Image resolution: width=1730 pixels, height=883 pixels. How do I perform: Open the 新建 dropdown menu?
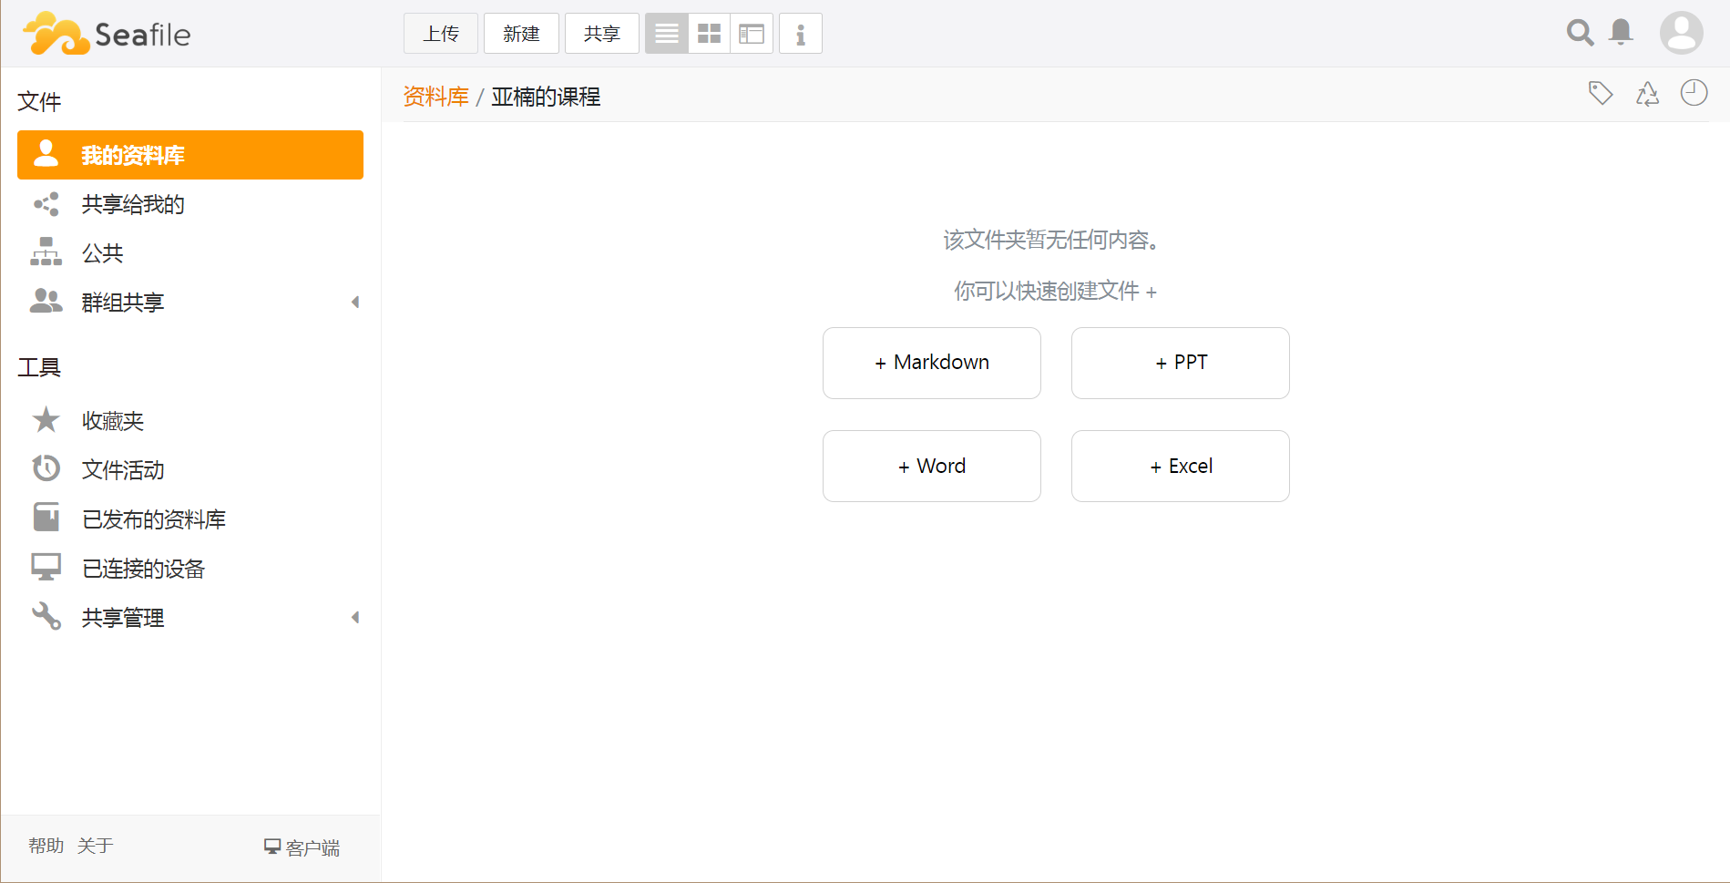(x=521, y=34)
